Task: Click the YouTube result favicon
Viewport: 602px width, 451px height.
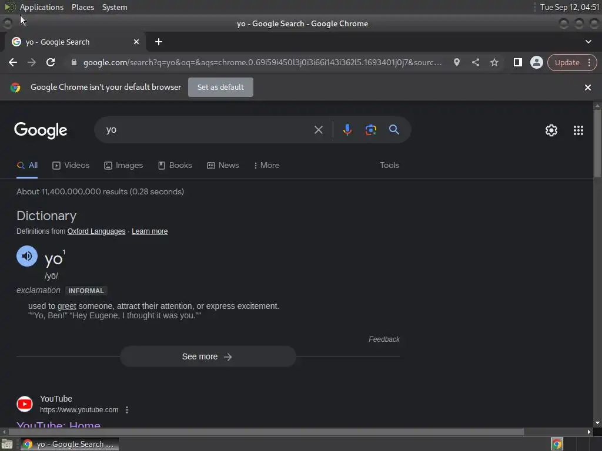Action: point(25,404)
